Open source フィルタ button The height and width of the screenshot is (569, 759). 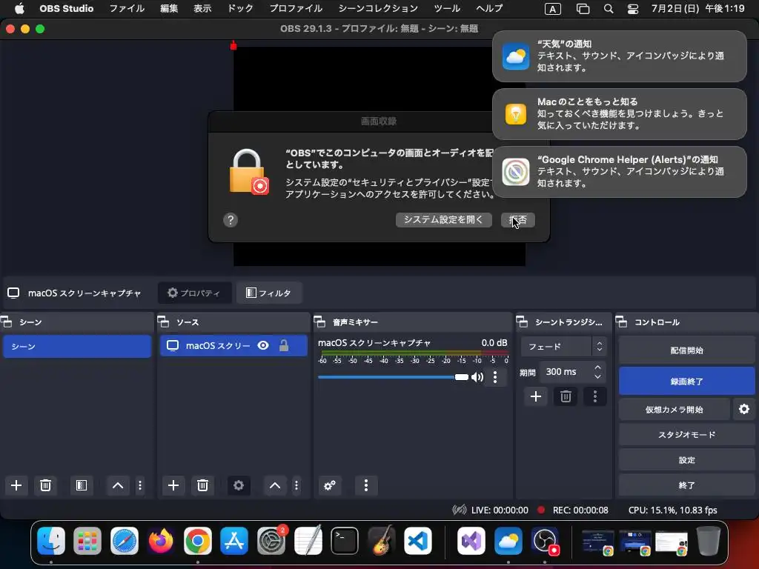click(x=269, y=293)
